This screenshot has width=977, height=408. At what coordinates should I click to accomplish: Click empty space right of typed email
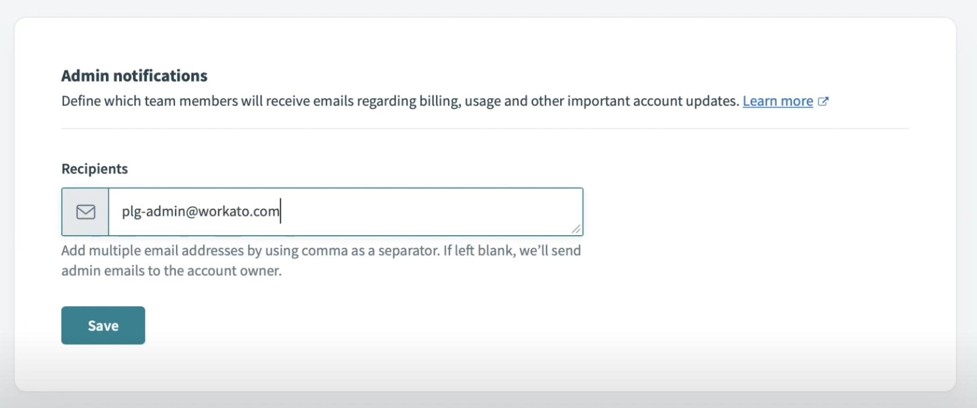point(424,212)
